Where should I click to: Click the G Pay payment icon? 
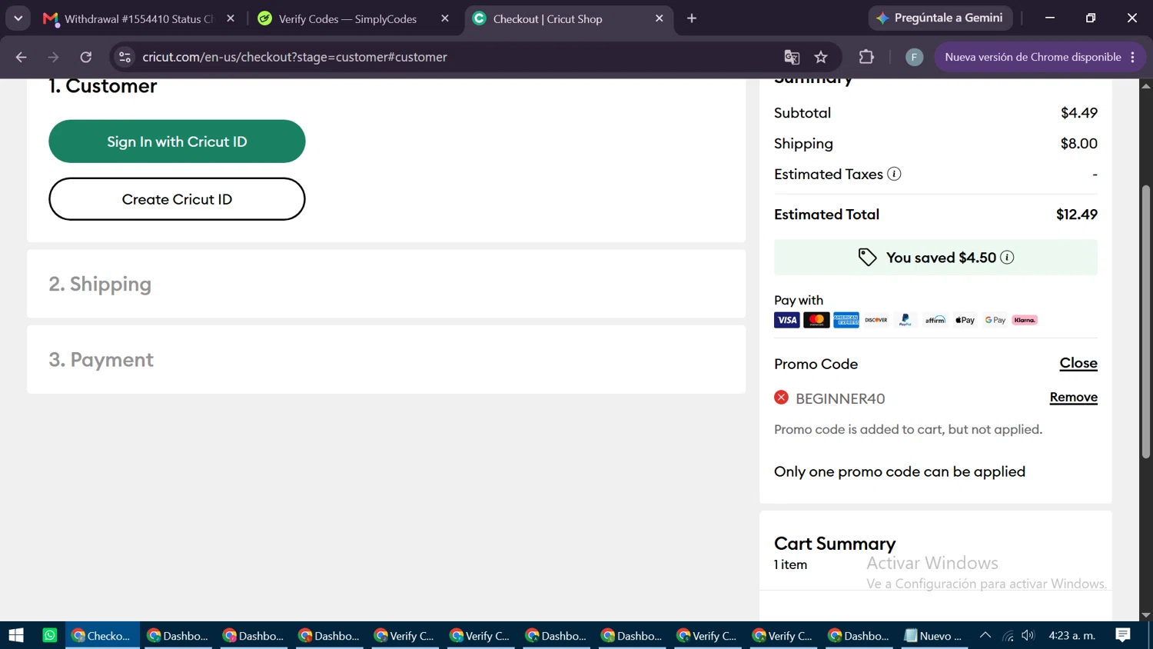(995, 320)
